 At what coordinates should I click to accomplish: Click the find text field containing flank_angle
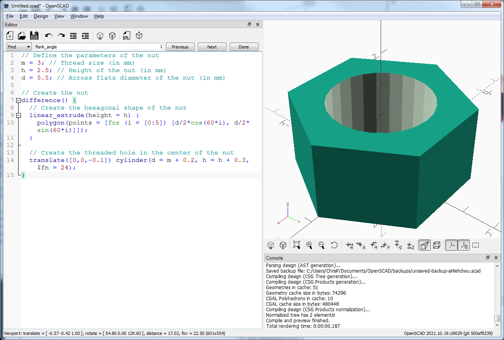pos(97,47)
